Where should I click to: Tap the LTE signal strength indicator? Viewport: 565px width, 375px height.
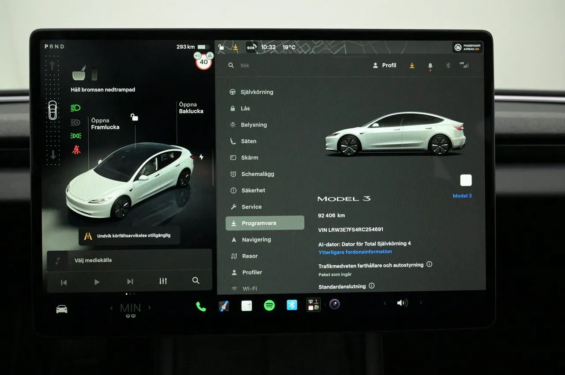point(464,65)
